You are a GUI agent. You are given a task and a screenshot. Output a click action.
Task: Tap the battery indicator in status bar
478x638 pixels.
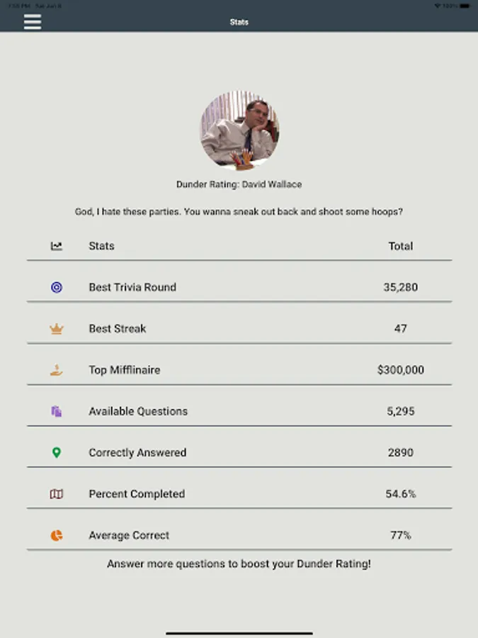463,6
